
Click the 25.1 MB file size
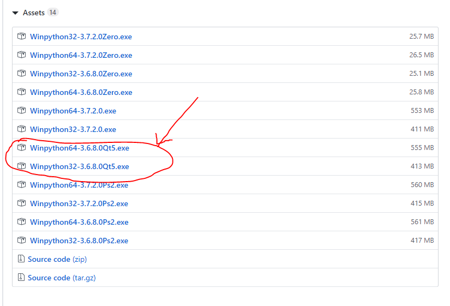(421, 74)
